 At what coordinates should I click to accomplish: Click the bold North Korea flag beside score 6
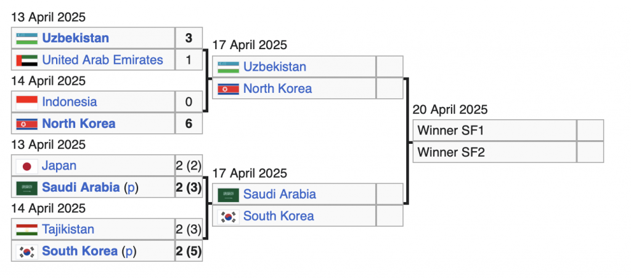26,124
